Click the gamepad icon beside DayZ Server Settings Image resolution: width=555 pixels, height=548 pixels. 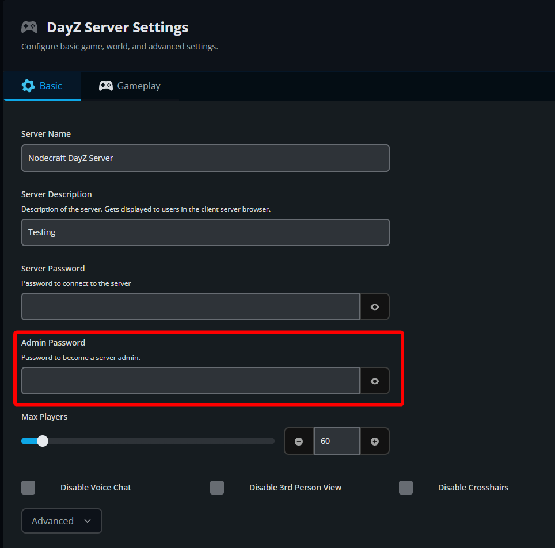[29, 27]
